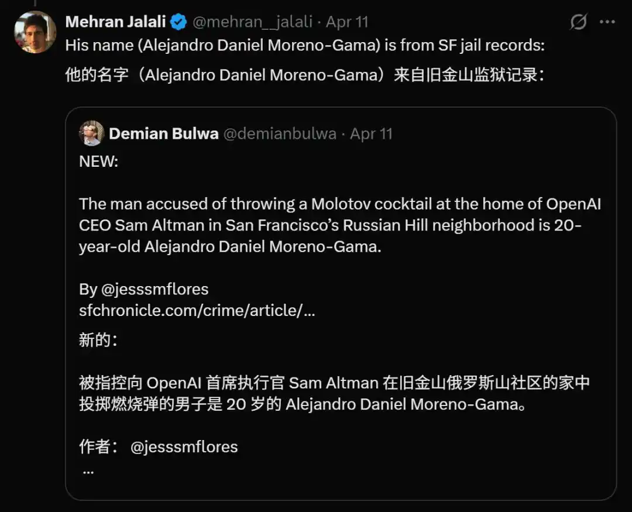This screenshot has width=632, height=512.
Task: Open Demian Bulwa display name
Action: coord(164,133)
